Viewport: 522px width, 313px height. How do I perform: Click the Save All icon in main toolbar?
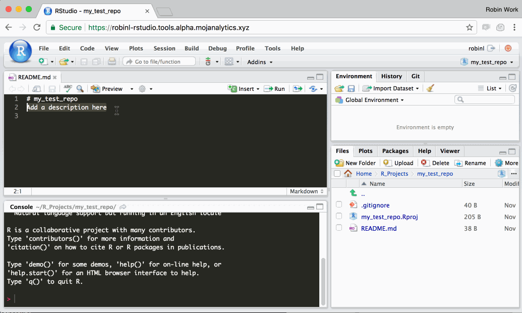click(96, 62)
